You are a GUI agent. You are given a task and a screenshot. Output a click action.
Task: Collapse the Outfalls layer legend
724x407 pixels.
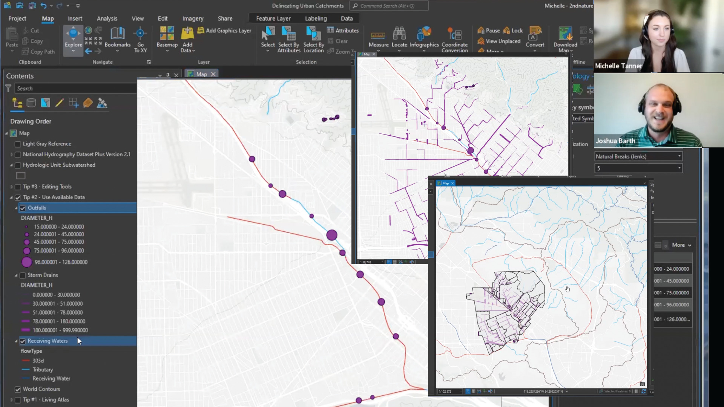click(x=16, y=208)
